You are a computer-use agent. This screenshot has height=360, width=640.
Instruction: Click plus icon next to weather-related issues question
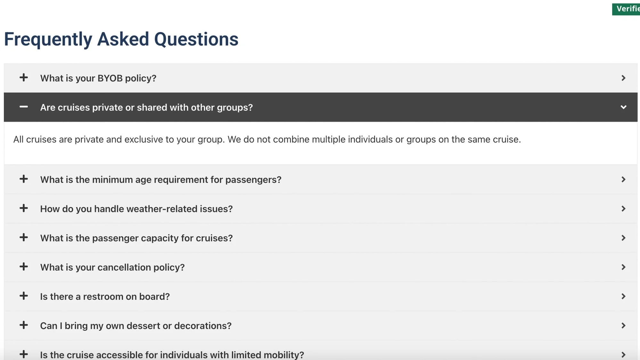pyautogui.click(x=23, y=208)
